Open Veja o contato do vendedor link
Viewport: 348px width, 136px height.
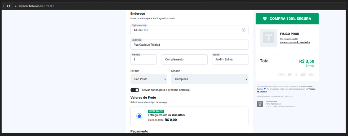(x=295, y=42)
